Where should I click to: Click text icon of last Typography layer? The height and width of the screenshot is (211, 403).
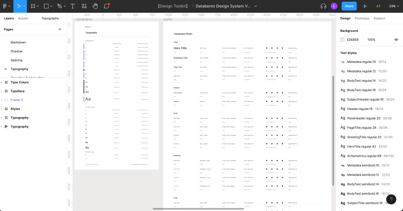coord(6,127)
